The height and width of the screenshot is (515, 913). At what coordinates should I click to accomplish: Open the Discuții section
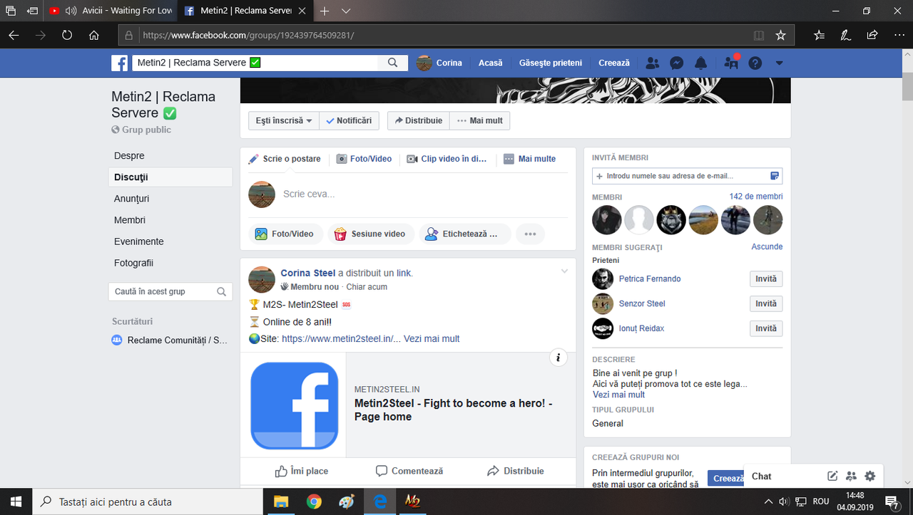point(170,177)
